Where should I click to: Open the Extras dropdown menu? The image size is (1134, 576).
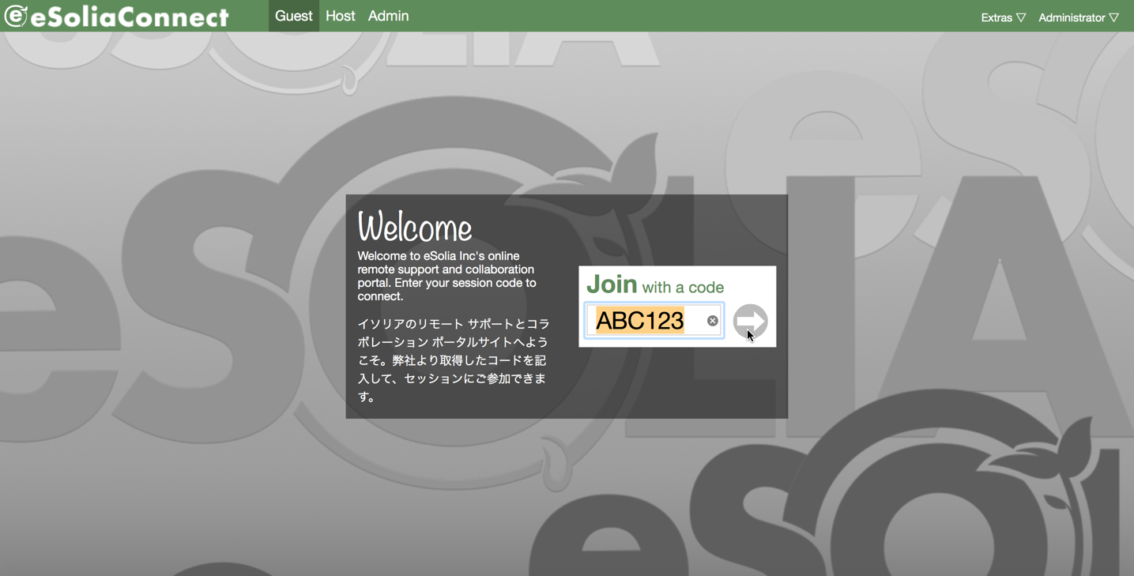[x=996, y=17]
